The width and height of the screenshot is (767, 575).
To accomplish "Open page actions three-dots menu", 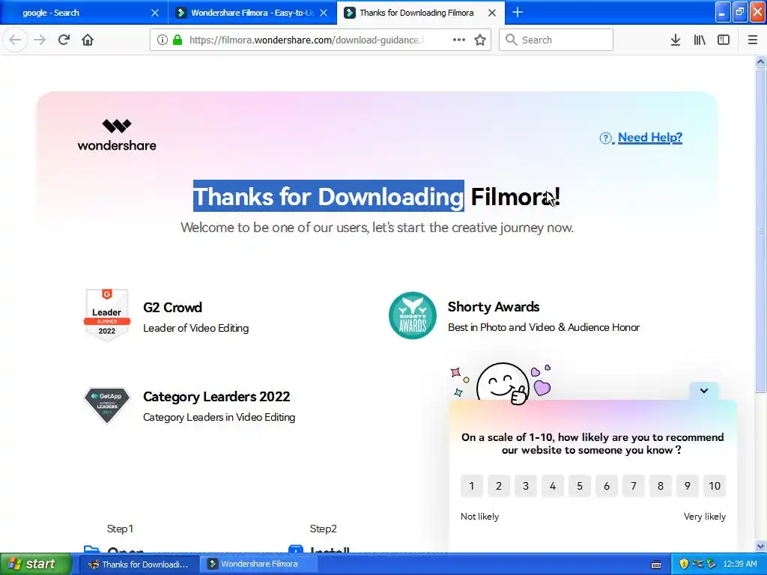I will tap(459, 40).
